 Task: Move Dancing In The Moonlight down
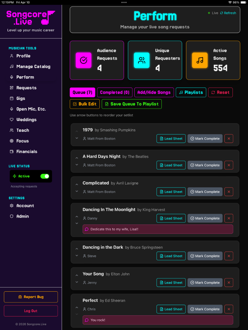point(77,223)
